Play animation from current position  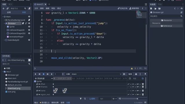pyautogui.click(x=52, y=74)
